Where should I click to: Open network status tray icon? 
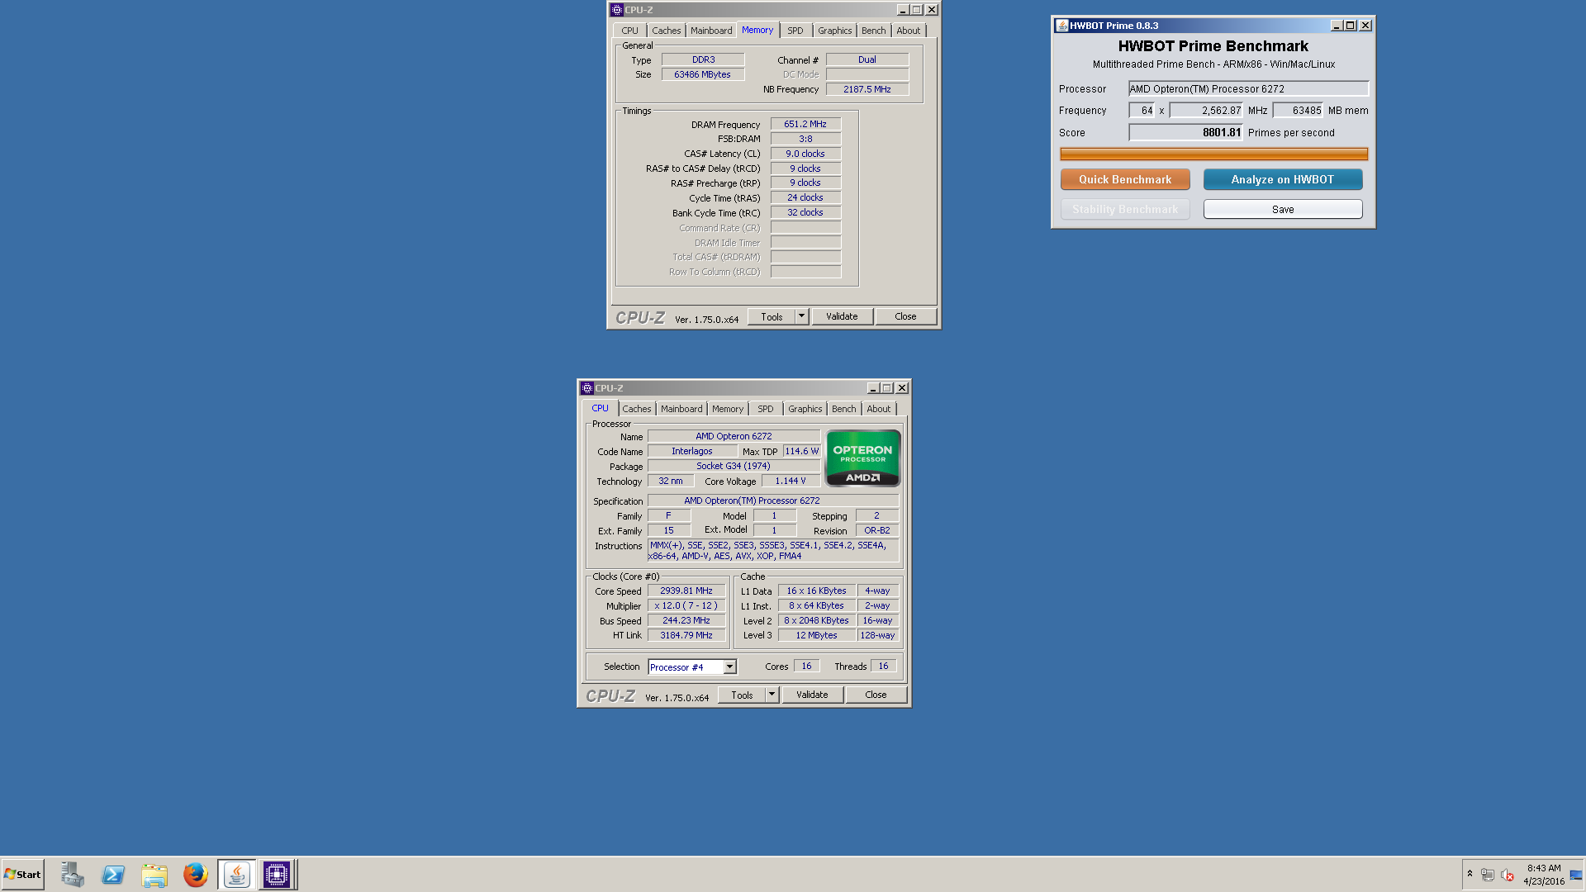(x=1488, y=875)
